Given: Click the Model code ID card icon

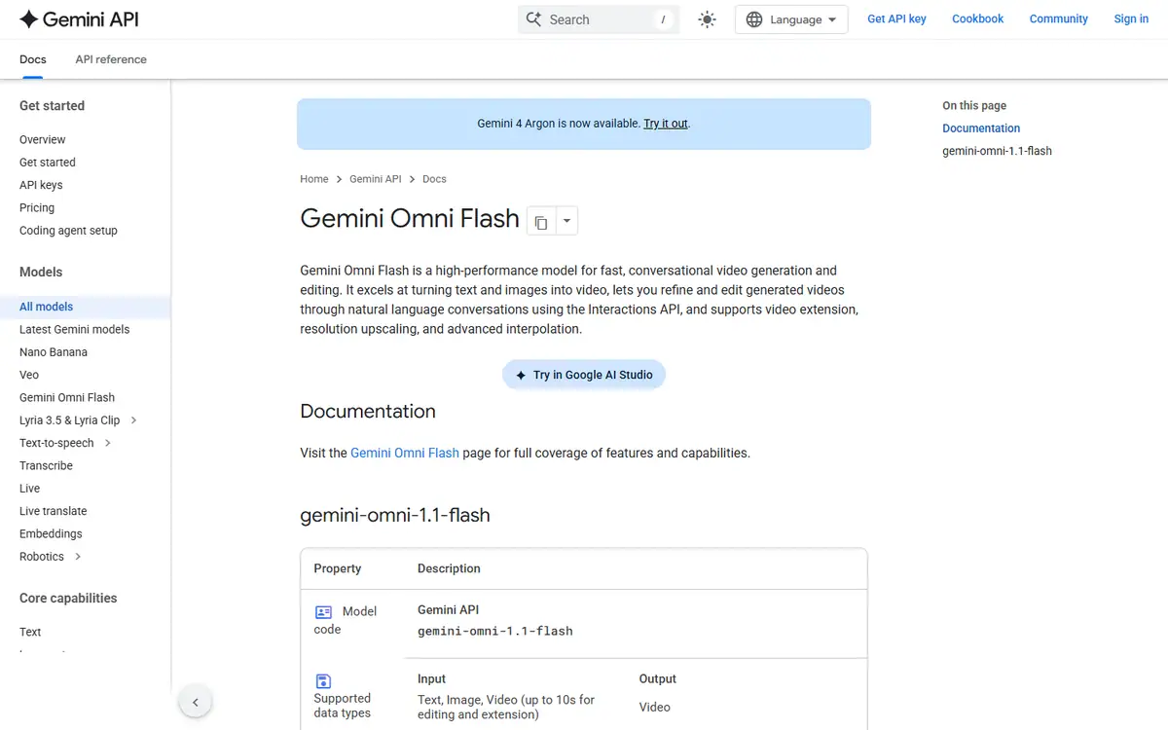Looking at the screenshot, I should (324, 612).
